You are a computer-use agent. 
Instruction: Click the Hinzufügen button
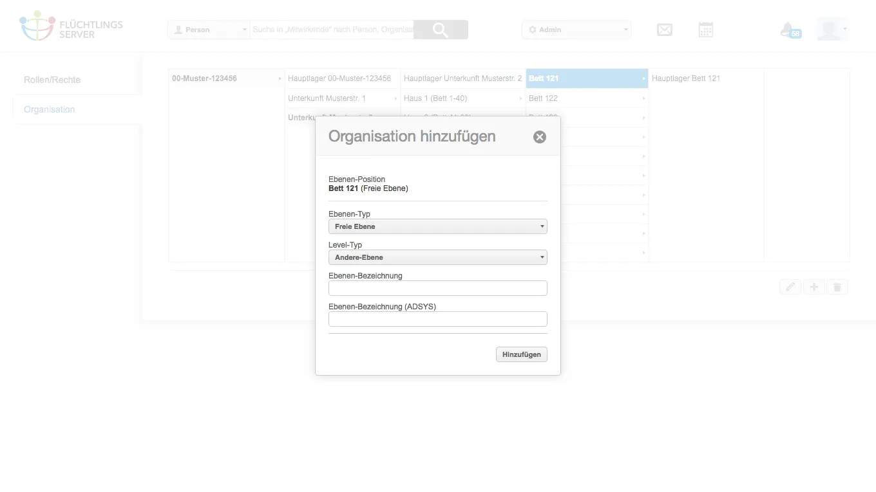(x=522, y=354)
